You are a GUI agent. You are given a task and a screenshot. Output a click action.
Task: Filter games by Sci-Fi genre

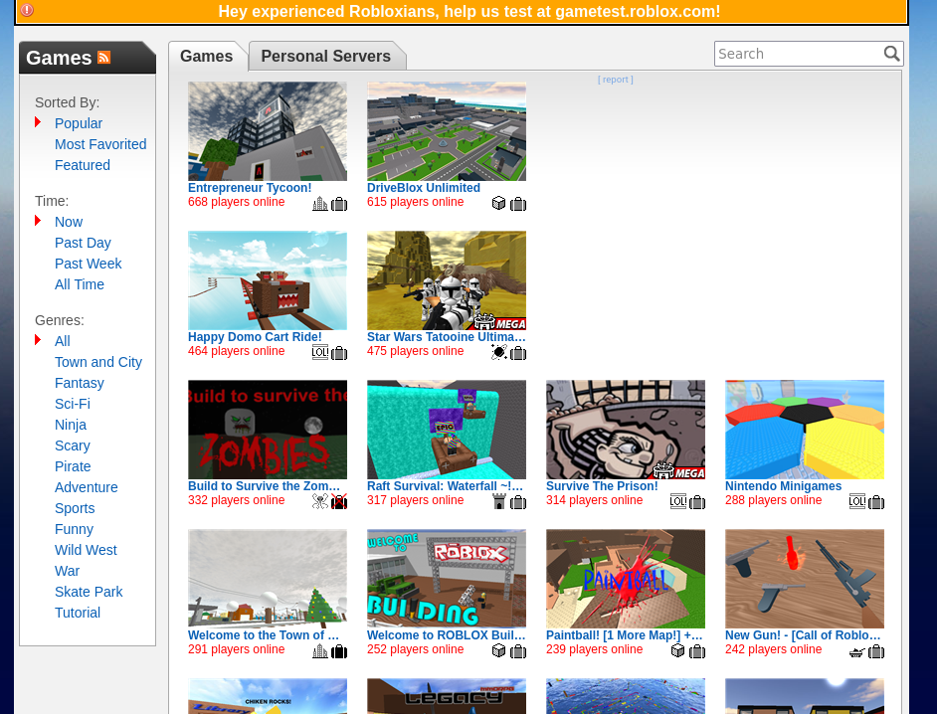[x=73, y=404]
